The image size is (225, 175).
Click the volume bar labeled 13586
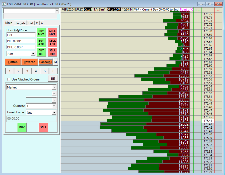159,169
